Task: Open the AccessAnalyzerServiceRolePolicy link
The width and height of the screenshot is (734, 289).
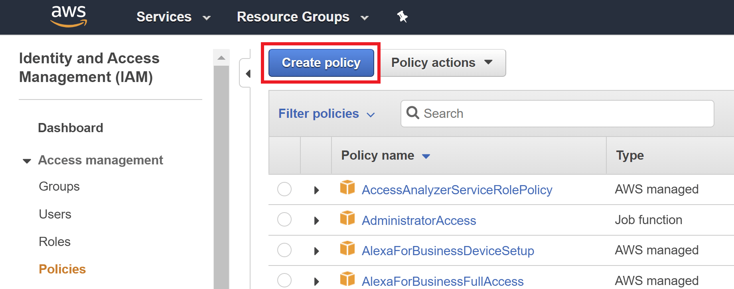Action: [457, 190]
